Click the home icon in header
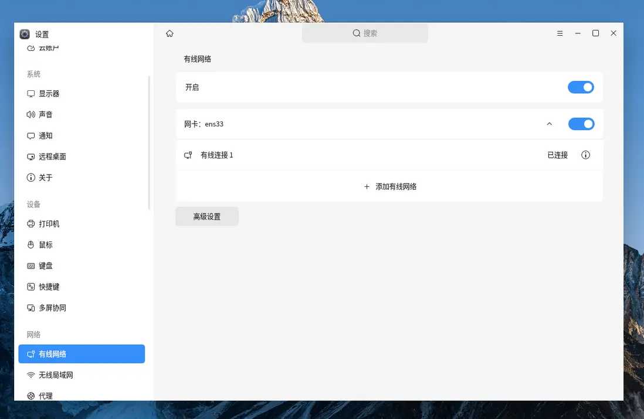 [170, 33]
